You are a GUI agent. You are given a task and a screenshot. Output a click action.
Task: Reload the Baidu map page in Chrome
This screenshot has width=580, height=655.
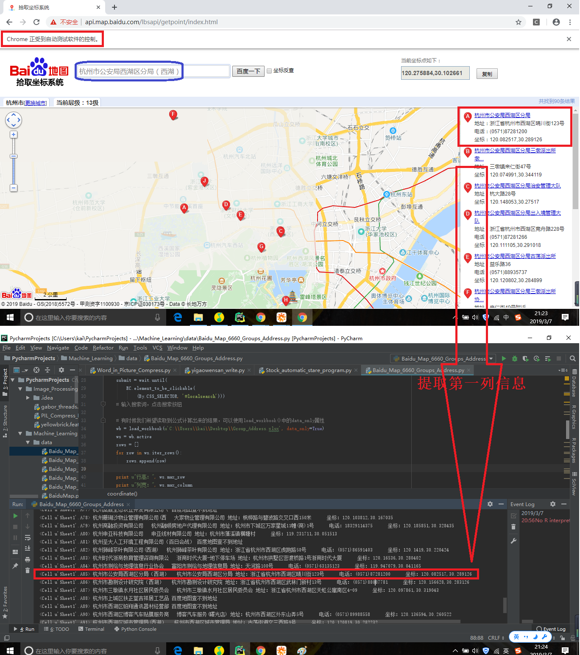36,22
